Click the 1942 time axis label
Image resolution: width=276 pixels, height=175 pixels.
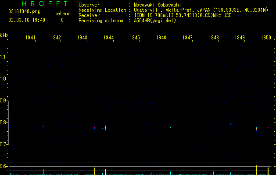pyautogui.click(x=56, y=38)
